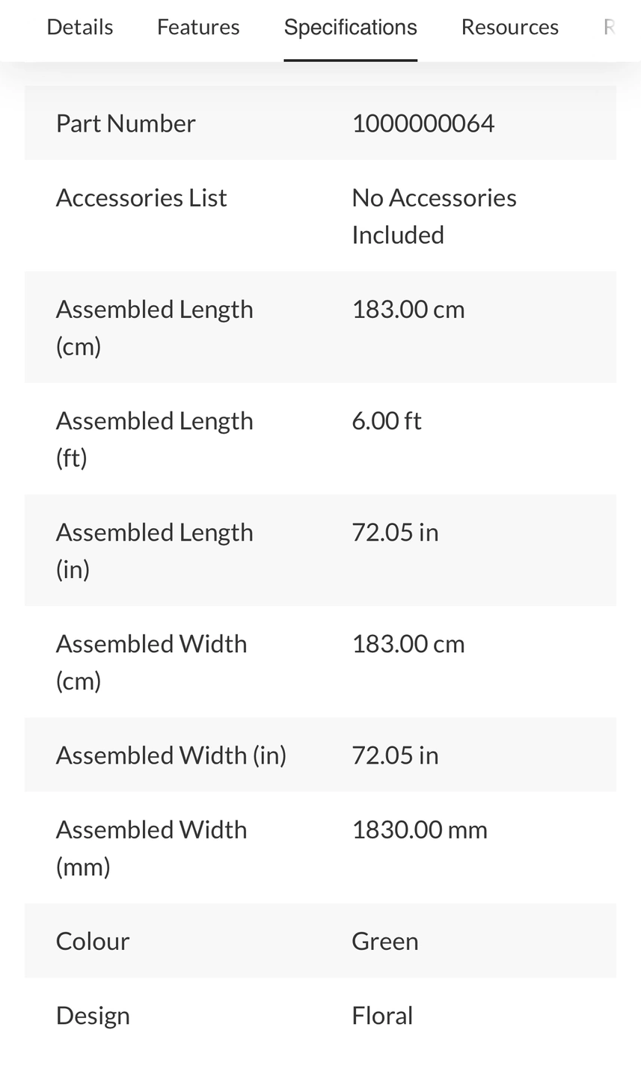This screenshot has width=641, height=1077.
Task: Click the Assembled Length (ft) label
Action: (x=155, y=438)
